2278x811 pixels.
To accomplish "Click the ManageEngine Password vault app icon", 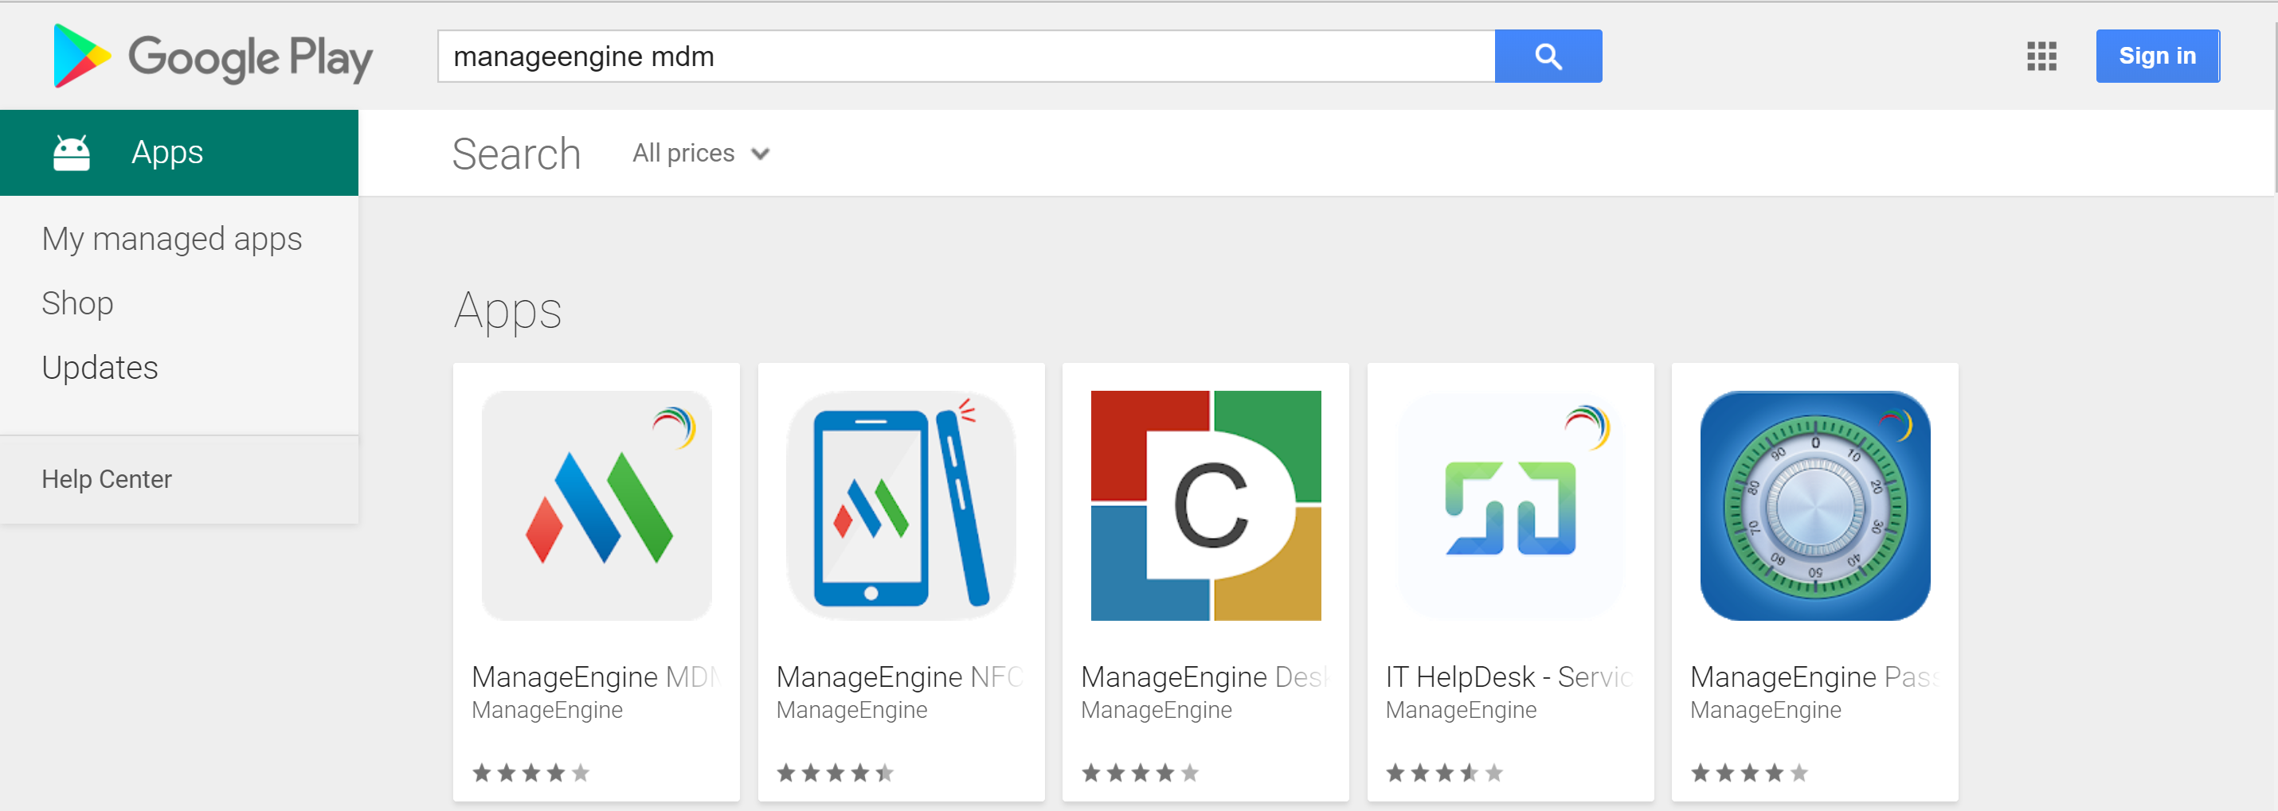I will tap(1814, 505).
